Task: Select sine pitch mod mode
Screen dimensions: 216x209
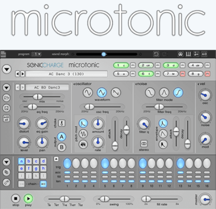Action: coord(83,134)
